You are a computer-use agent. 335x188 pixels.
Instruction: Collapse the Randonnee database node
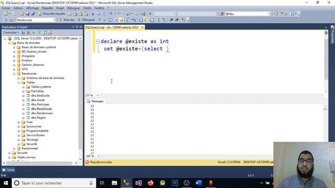[x=14, y=74]
